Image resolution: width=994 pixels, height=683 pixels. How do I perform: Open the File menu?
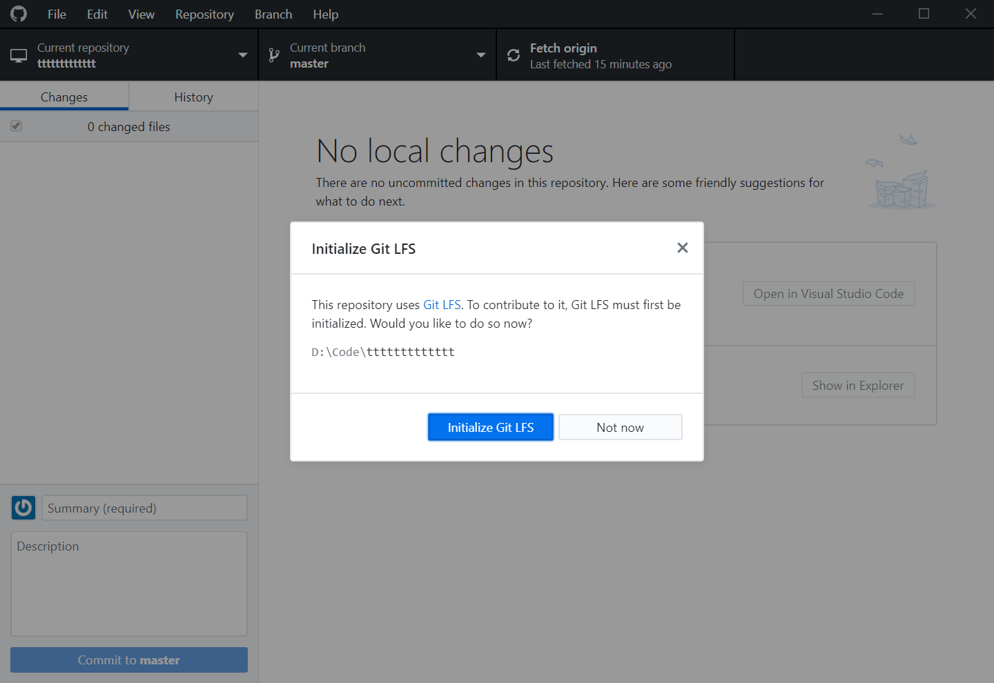pos(57,14)
